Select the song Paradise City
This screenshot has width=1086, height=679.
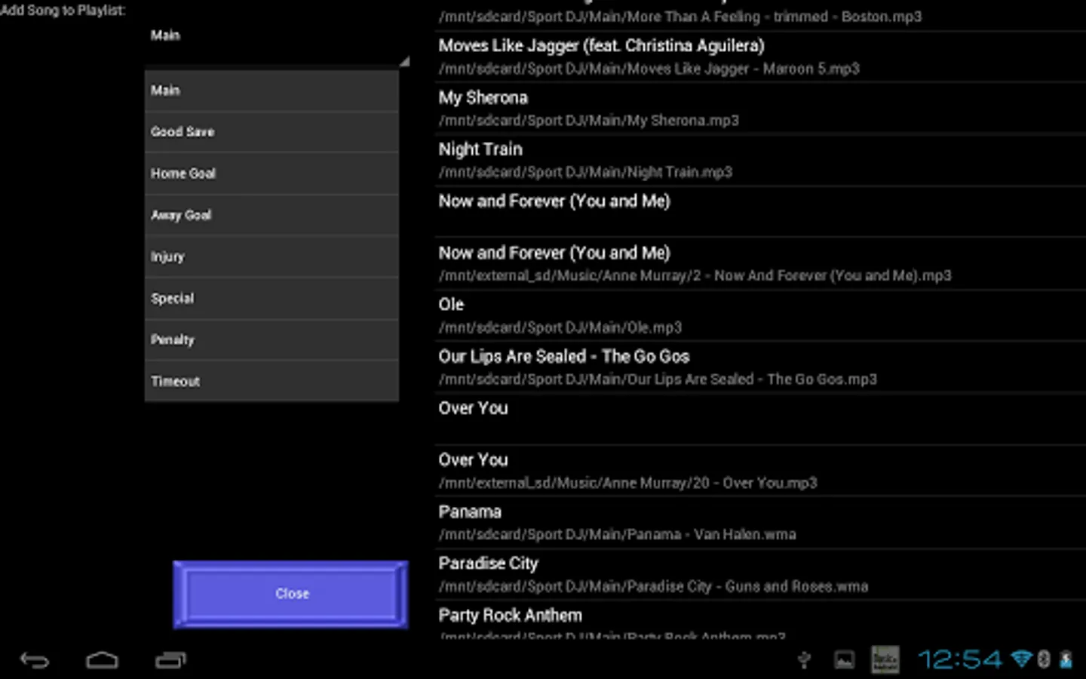[x=760, y=575]
